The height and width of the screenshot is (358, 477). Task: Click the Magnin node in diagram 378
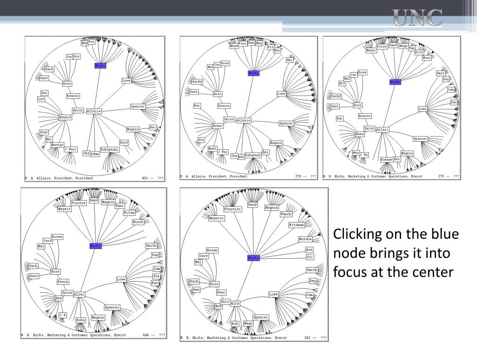point(276,143)
